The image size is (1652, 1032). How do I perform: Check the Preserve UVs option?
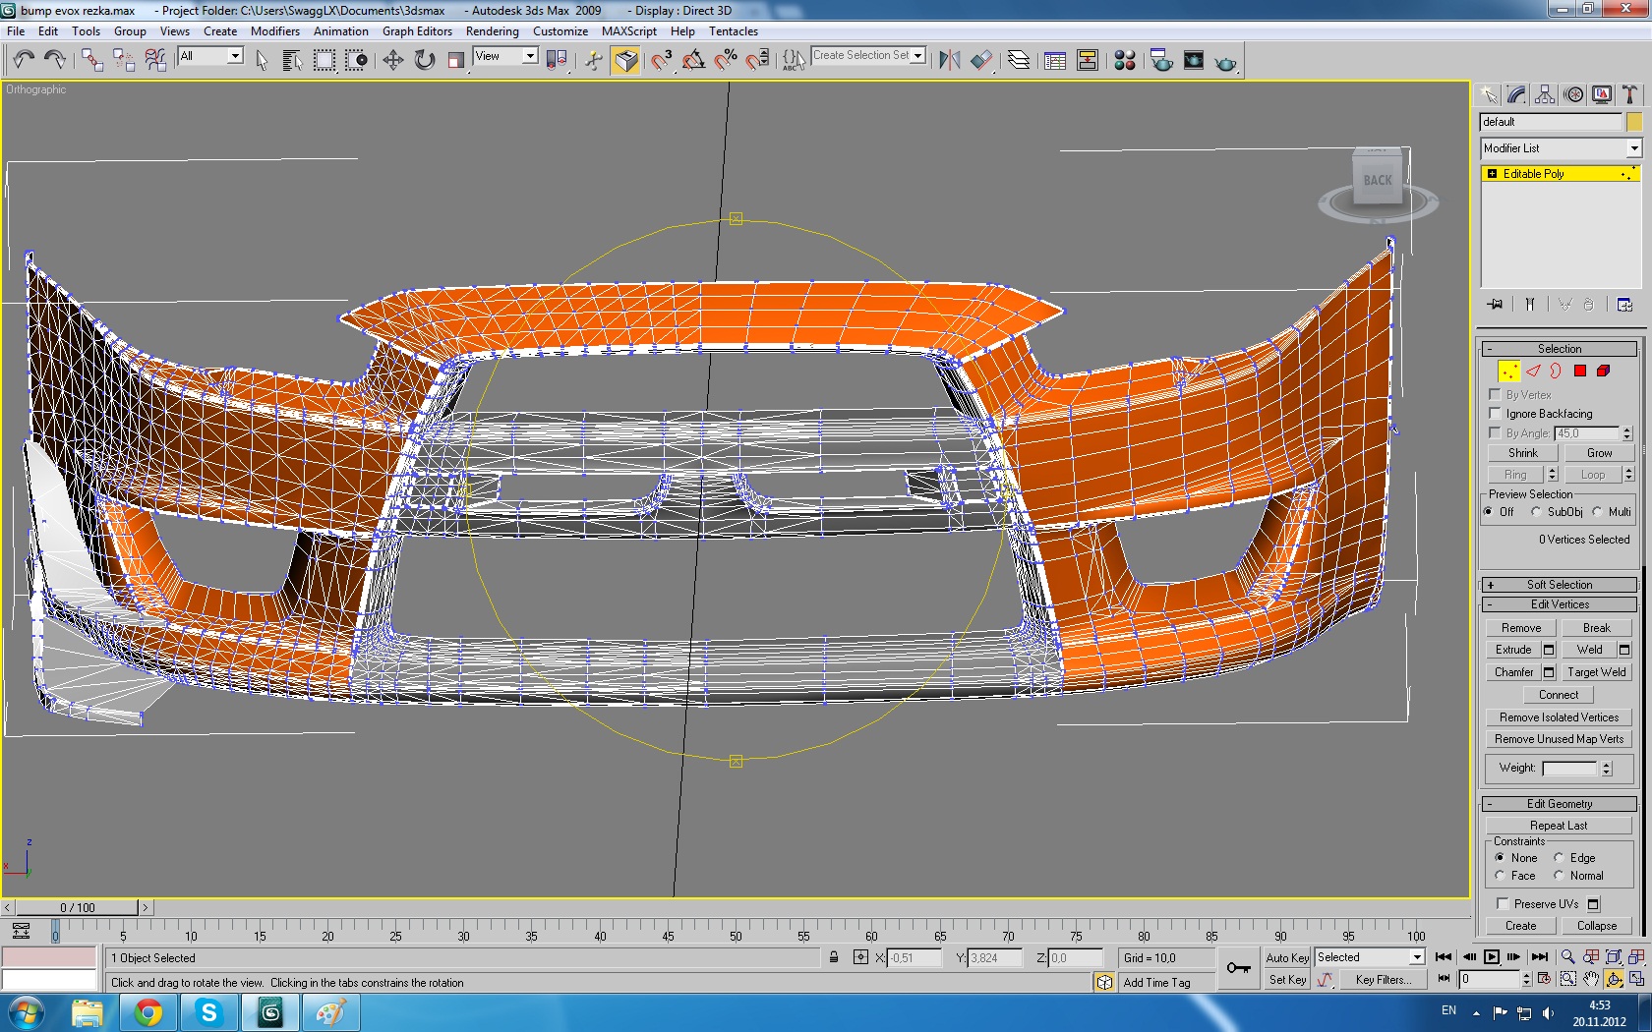1503,904
